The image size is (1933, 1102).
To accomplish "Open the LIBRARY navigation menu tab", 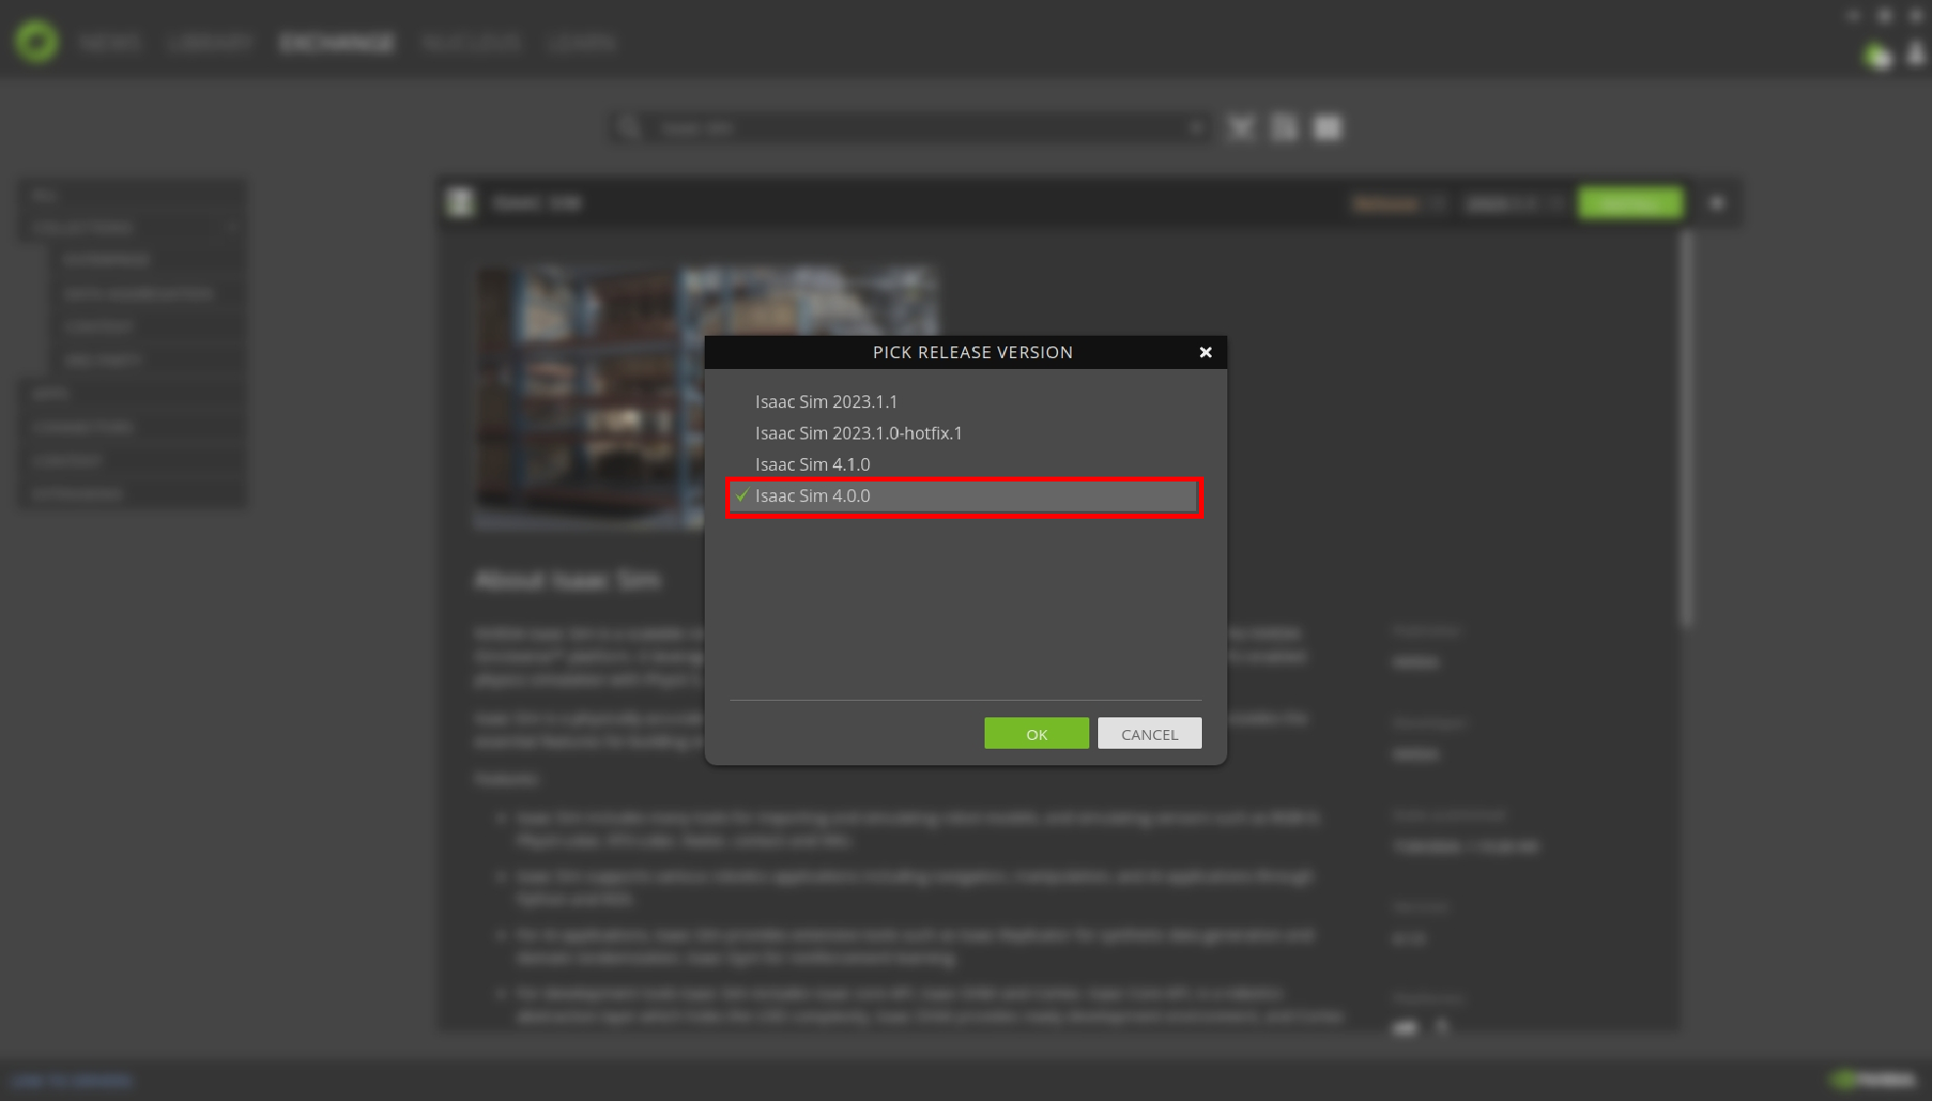I will tap(211, 42).
